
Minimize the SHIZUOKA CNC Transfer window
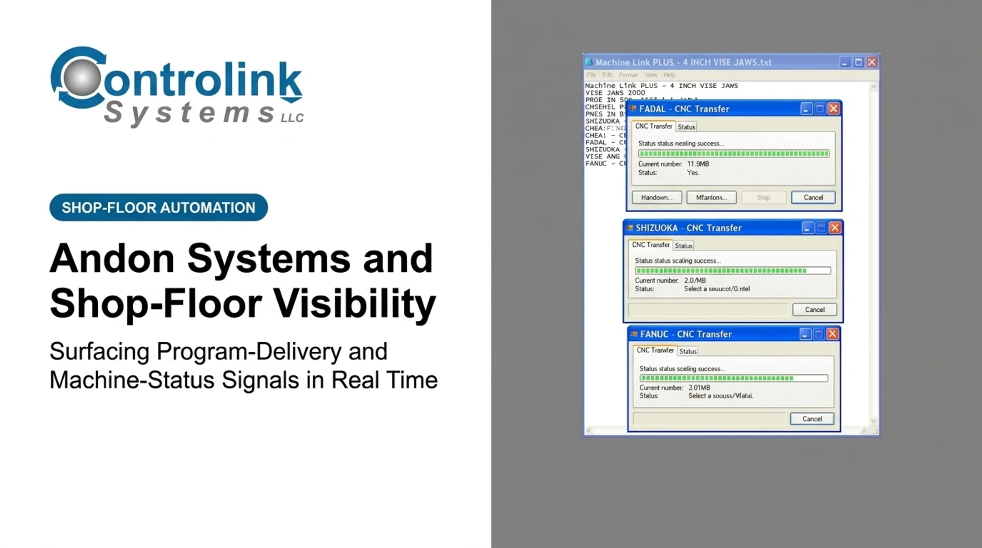pyautogui.click(x=807, y=228)
